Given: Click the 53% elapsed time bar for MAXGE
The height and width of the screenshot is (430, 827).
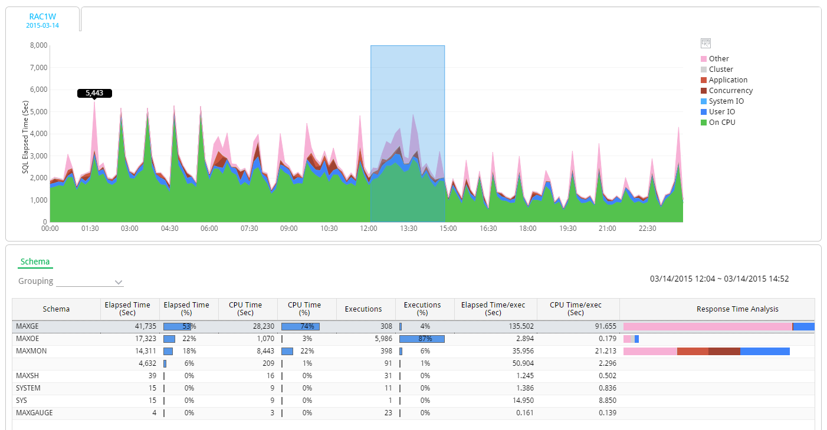Looking at the screenshot, I should (178, 326).
